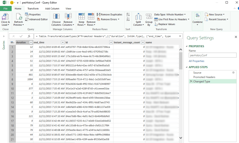Select the Promoted Headers step
The width and height of the screenshot is (239, 143).
pos(203,77)
